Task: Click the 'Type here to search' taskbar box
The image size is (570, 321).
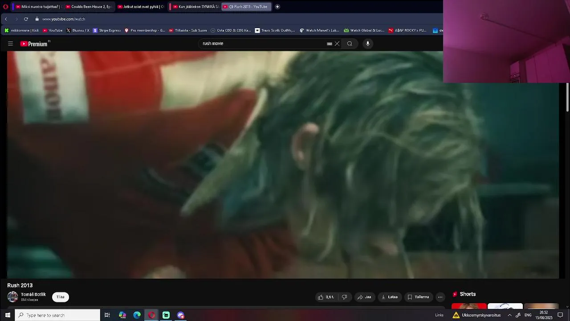Action: tap(57, 315)
